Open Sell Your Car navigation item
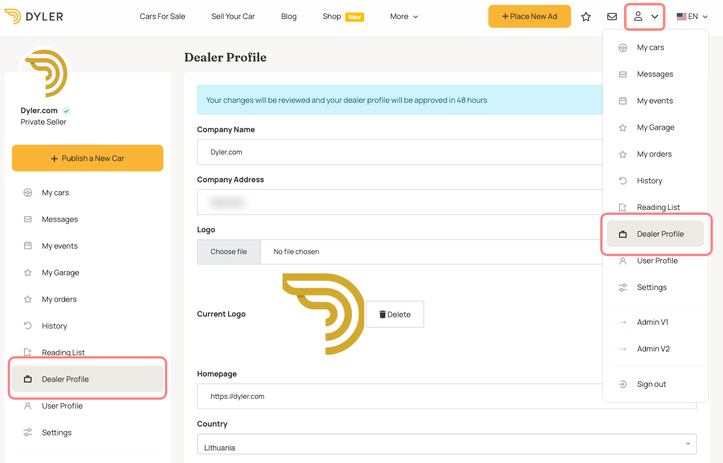 click(233, 16)
